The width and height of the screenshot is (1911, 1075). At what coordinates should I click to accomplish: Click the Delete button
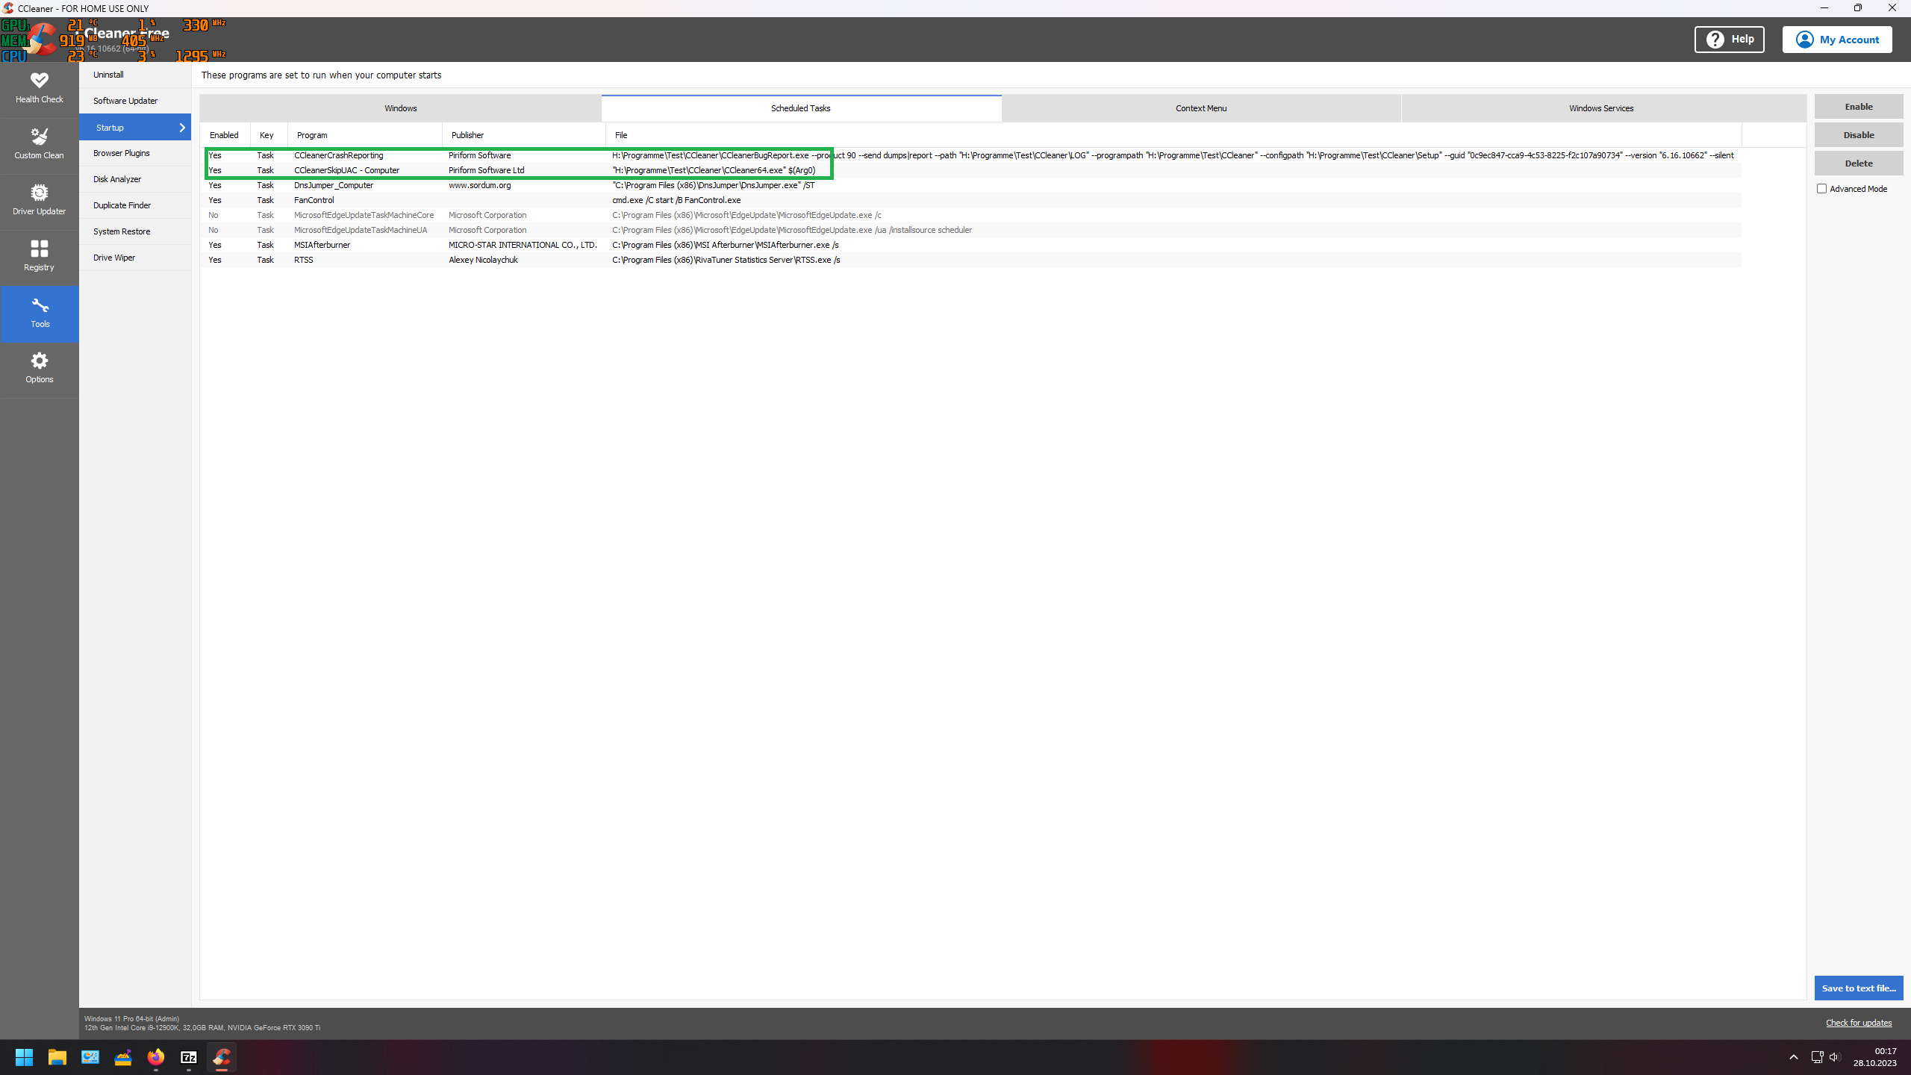click(1858, 163)
